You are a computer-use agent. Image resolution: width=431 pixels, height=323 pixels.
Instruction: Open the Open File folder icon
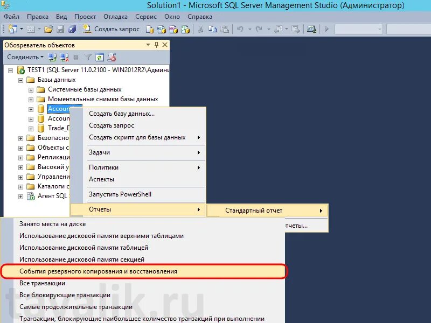(x=48, y=29)
